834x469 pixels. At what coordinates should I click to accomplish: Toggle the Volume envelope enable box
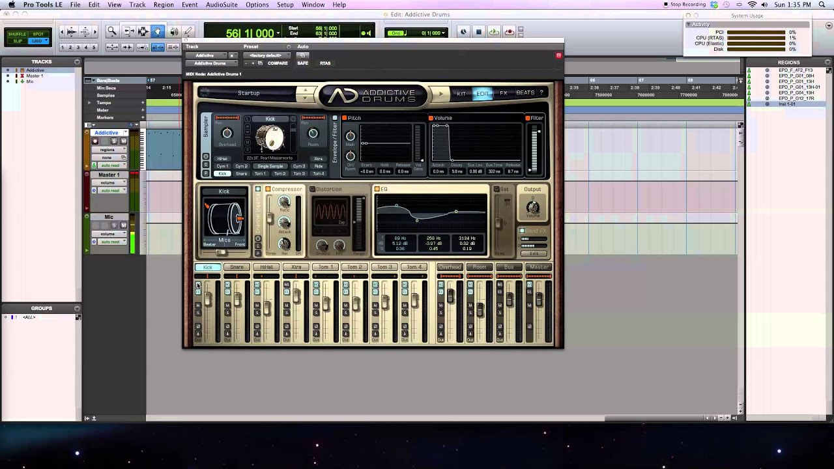pyautogui.click(x=431, y=119)
